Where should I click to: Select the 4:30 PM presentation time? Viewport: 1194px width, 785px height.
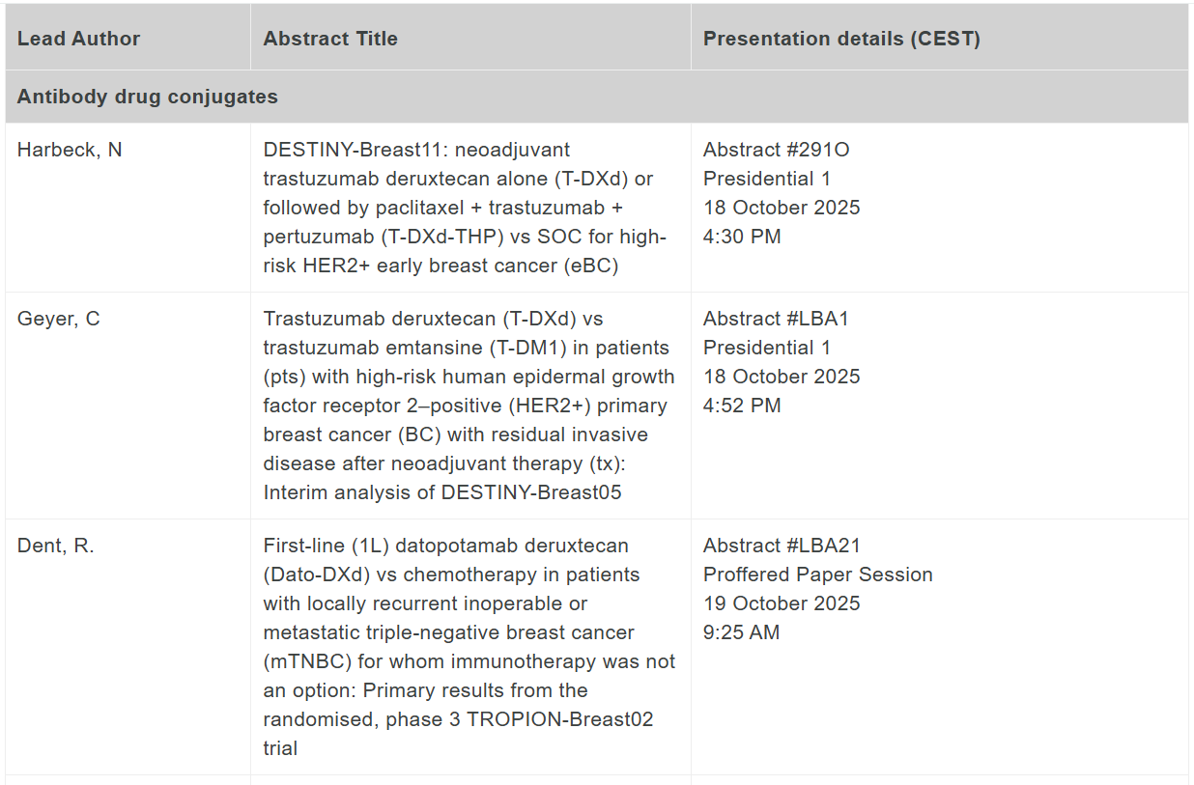click(x=742, y=237)
